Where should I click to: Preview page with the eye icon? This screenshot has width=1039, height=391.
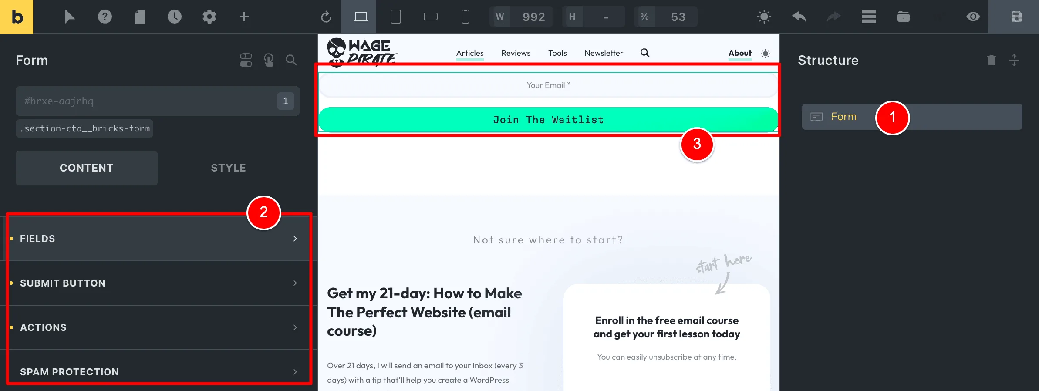coord(973,17)
